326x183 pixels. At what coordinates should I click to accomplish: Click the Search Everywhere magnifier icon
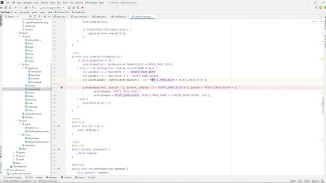316,8
